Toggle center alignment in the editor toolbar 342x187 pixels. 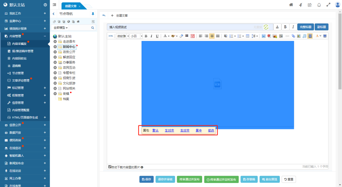[212, 36]
